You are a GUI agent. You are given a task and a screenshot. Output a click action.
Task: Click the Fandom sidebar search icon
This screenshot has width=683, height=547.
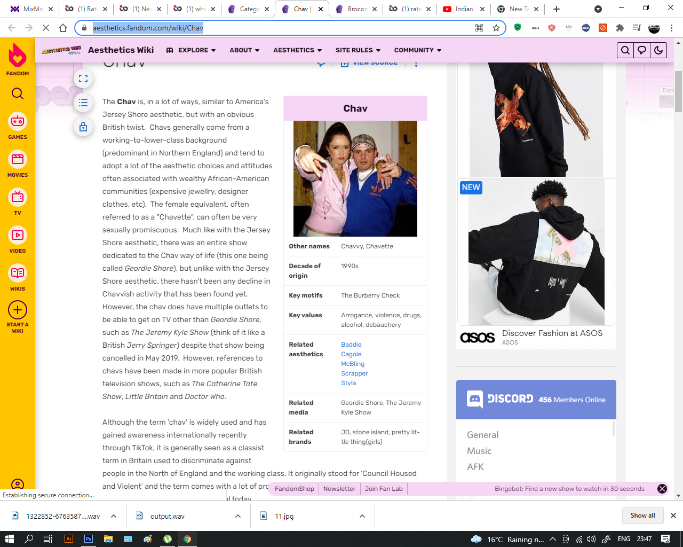coord(18,94)
